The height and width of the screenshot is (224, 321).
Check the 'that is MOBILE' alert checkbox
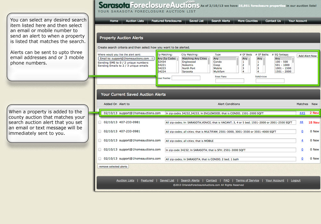tap(100, 141)
